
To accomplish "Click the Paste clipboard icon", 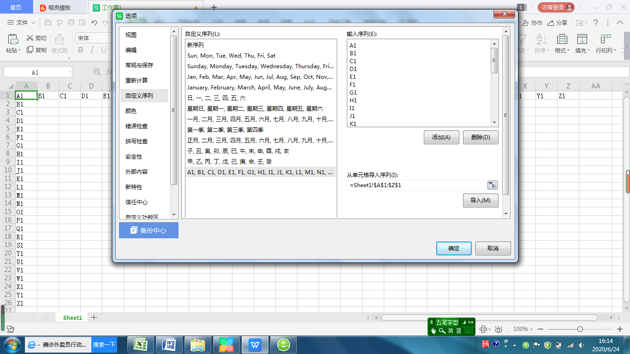I will click(x=13, y=39).
